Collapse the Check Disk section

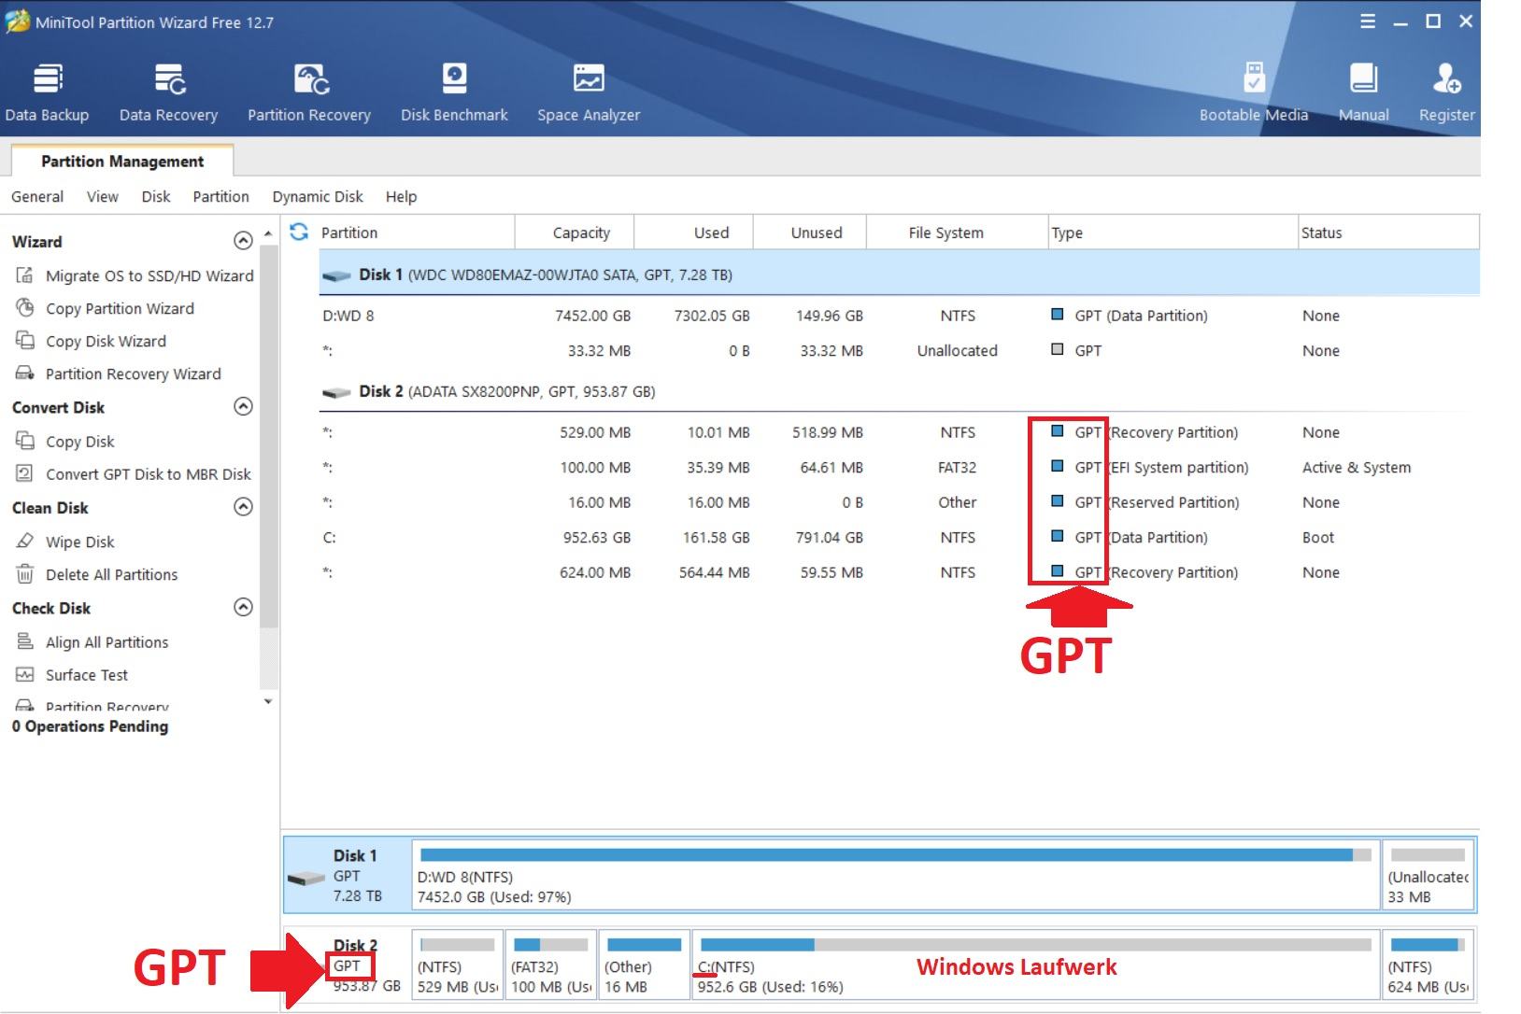(243, 607)
